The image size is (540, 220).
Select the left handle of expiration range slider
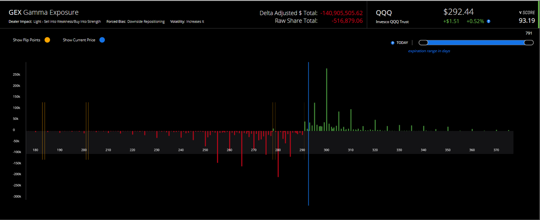tap(423, 43)
